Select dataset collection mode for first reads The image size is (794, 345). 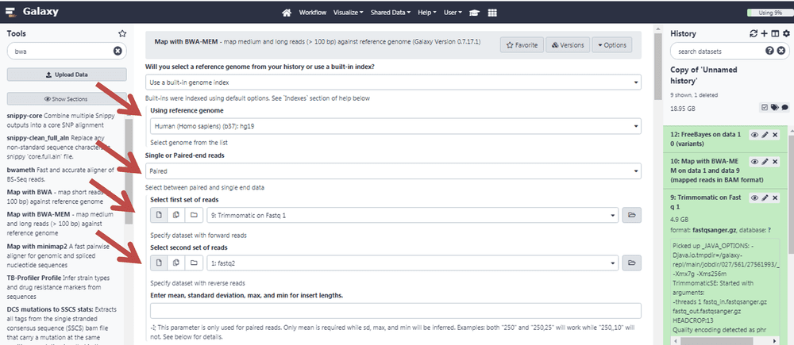[194, 215]
